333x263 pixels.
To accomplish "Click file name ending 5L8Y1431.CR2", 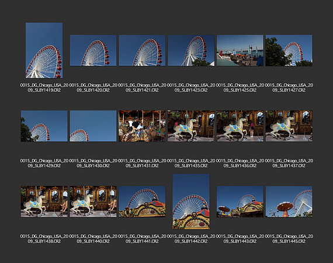I will 142,163.
